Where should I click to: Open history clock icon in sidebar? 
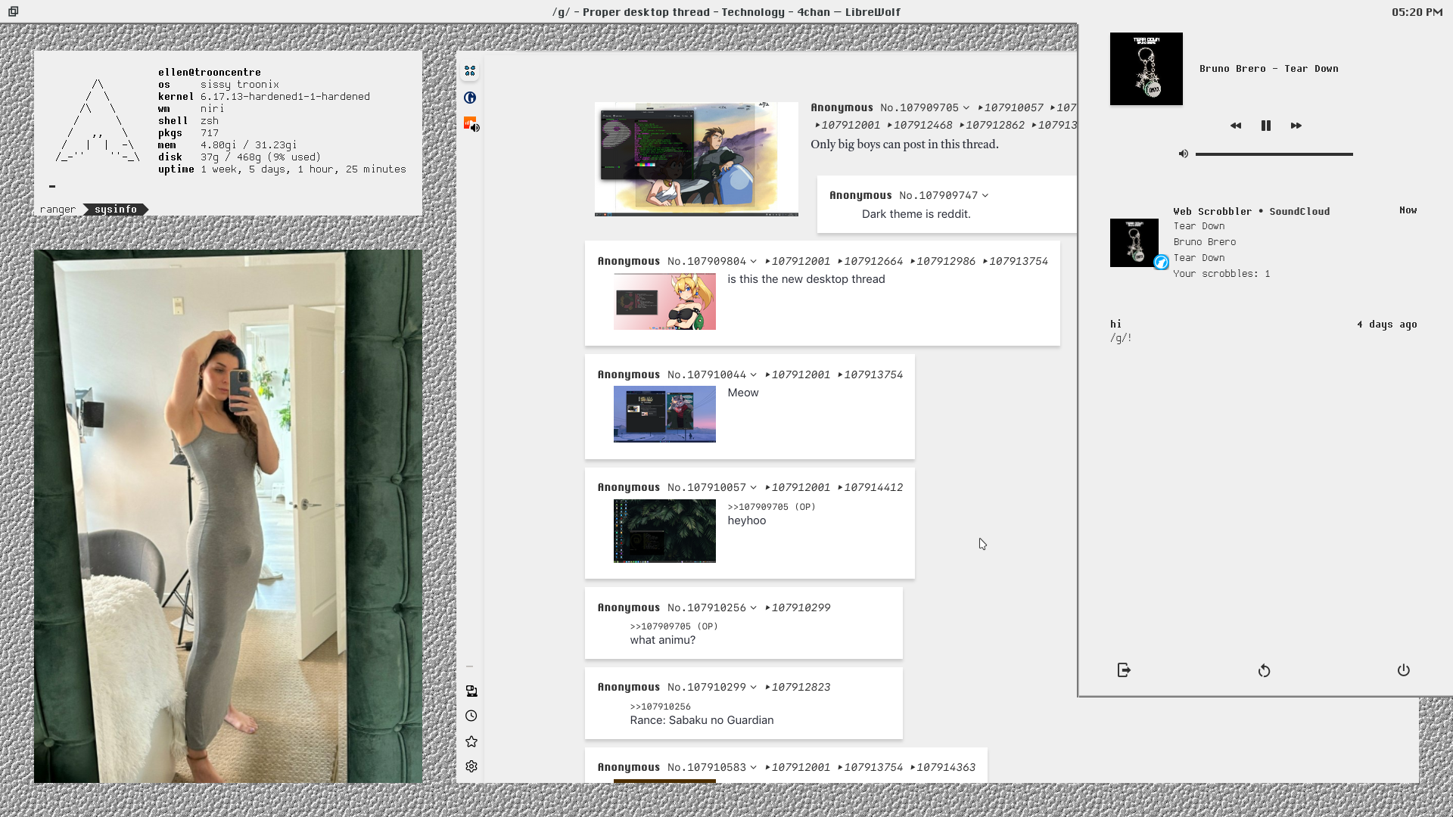471,716
